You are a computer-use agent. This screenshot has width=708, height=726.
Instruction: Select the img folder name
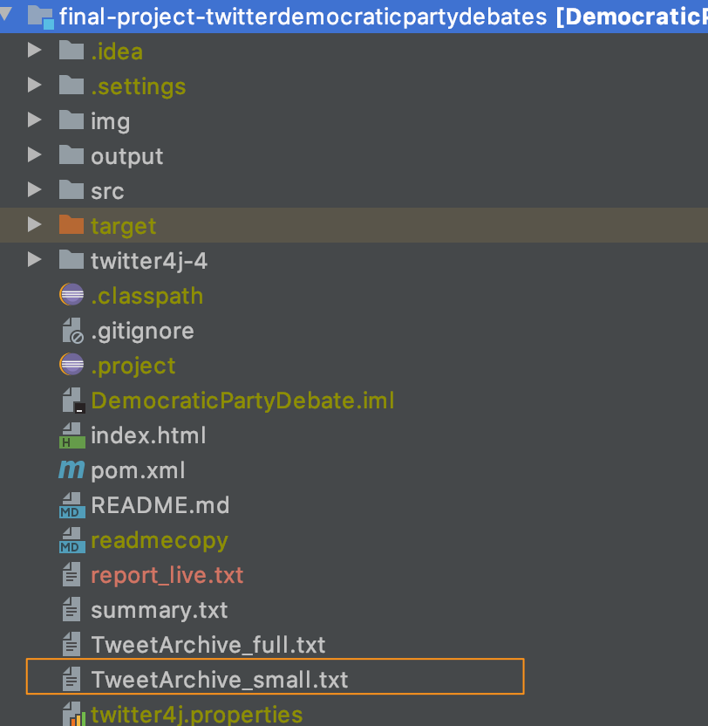(110, 122)
